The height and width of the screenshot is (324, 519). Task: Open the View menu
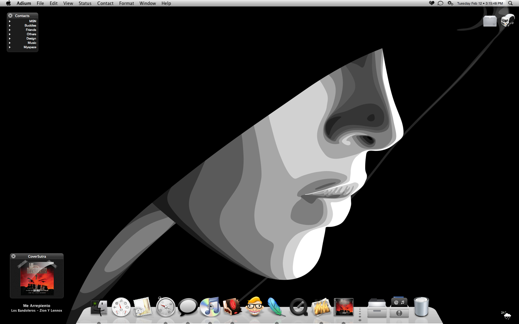point(68,3)
